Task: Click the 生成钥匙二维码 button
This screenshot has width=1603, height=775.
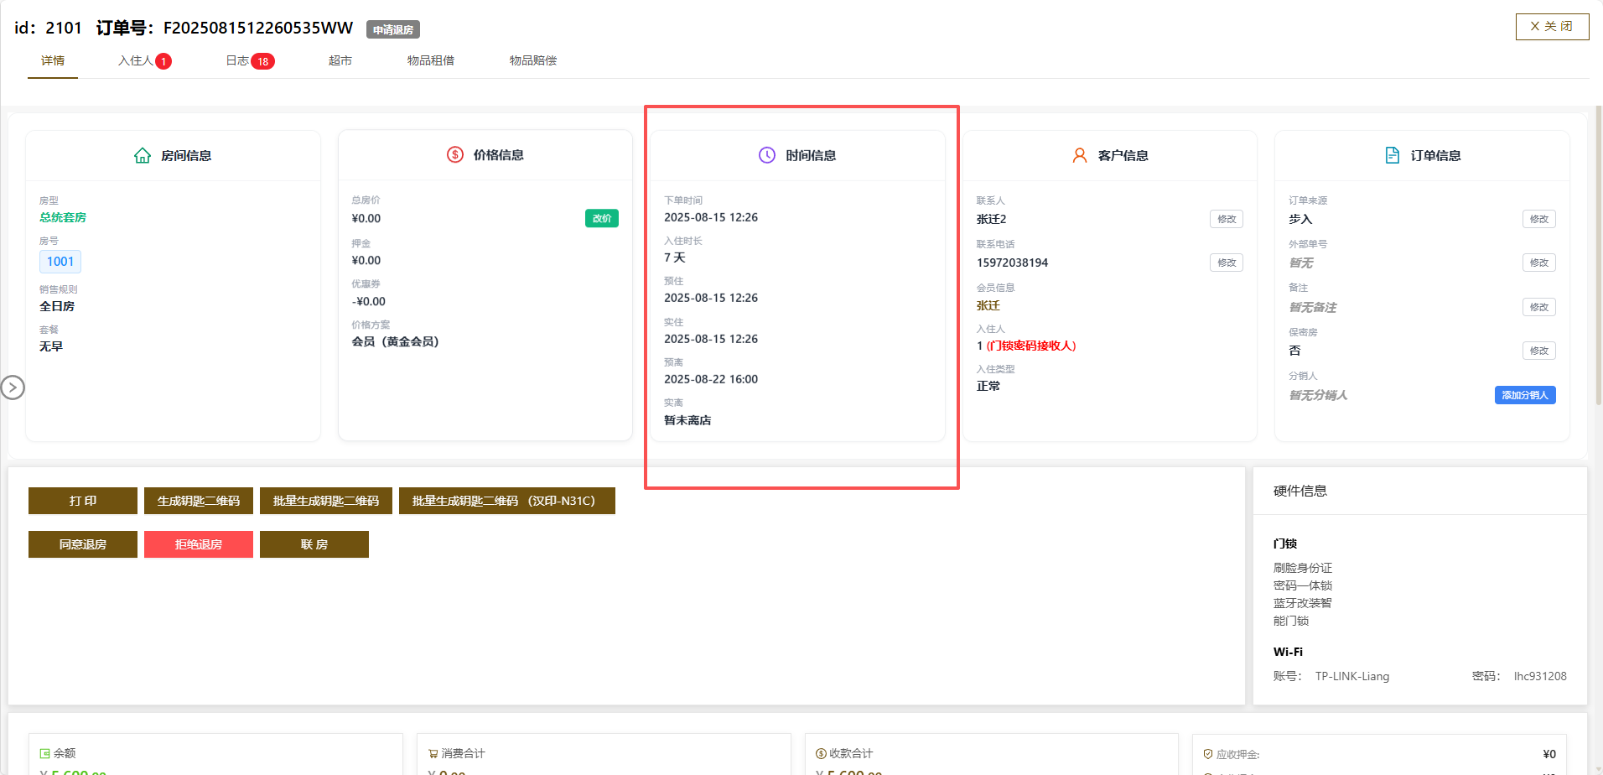Action: (199, 501)
